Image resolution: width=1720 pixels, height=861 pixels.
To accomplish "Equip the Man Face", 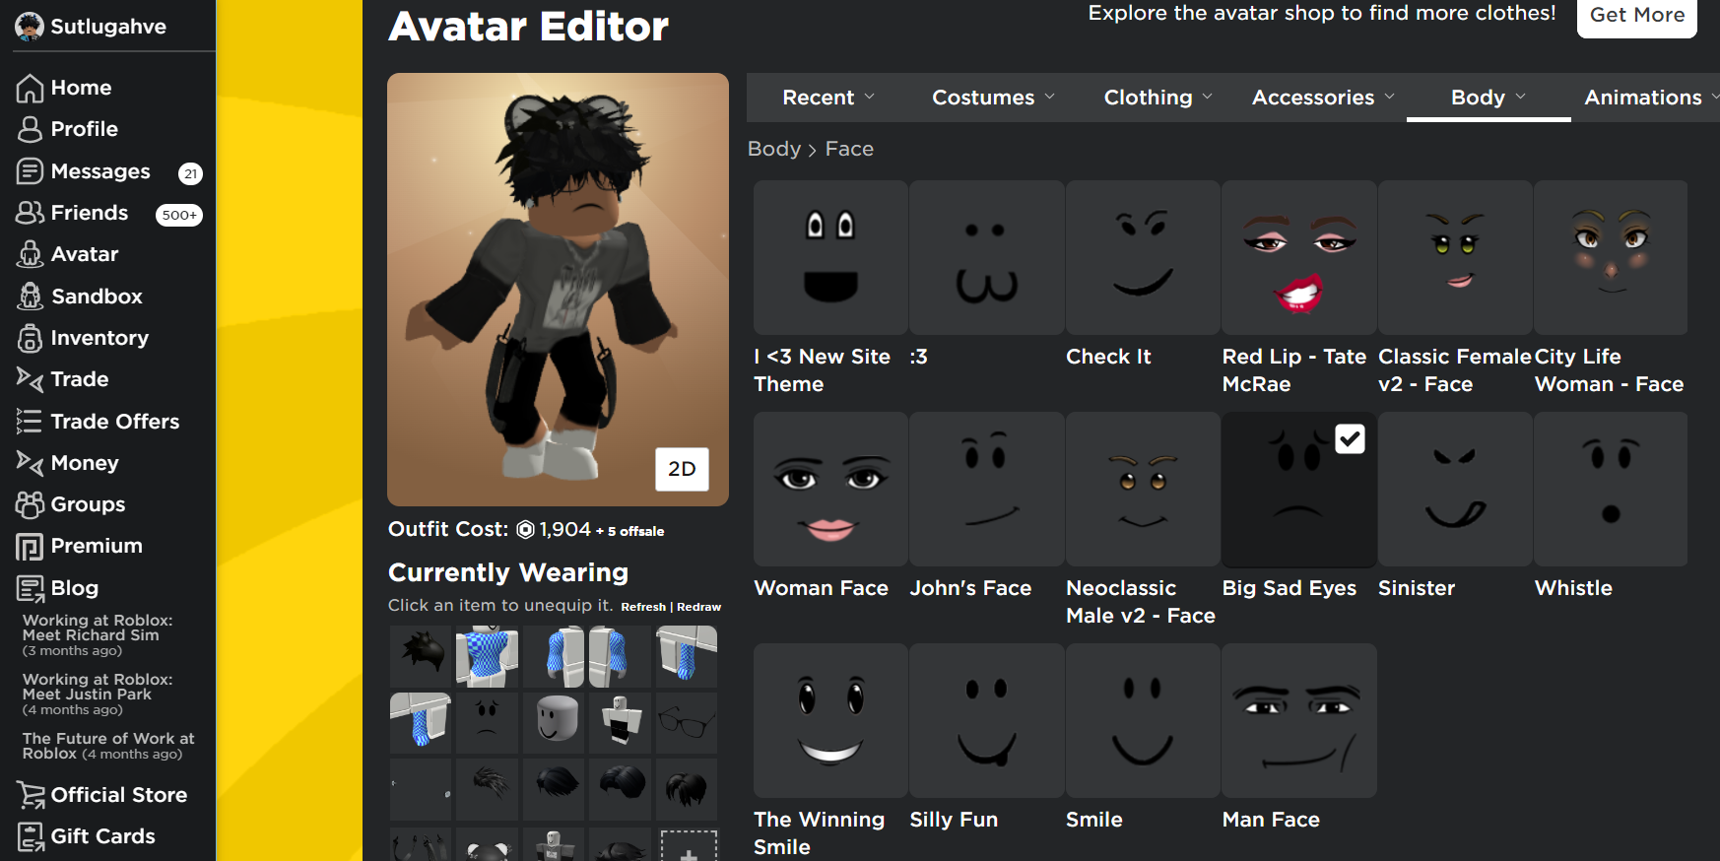I will (1298, 721).
